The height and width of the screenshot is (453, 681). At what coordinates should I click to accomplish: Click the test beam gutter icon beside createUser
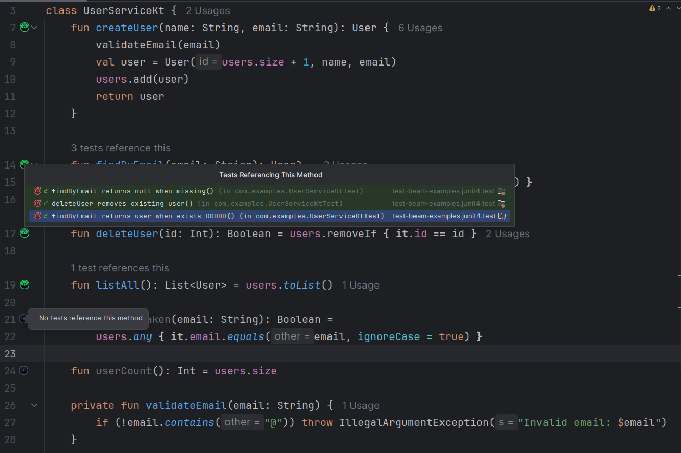click(x=24, y=28)
